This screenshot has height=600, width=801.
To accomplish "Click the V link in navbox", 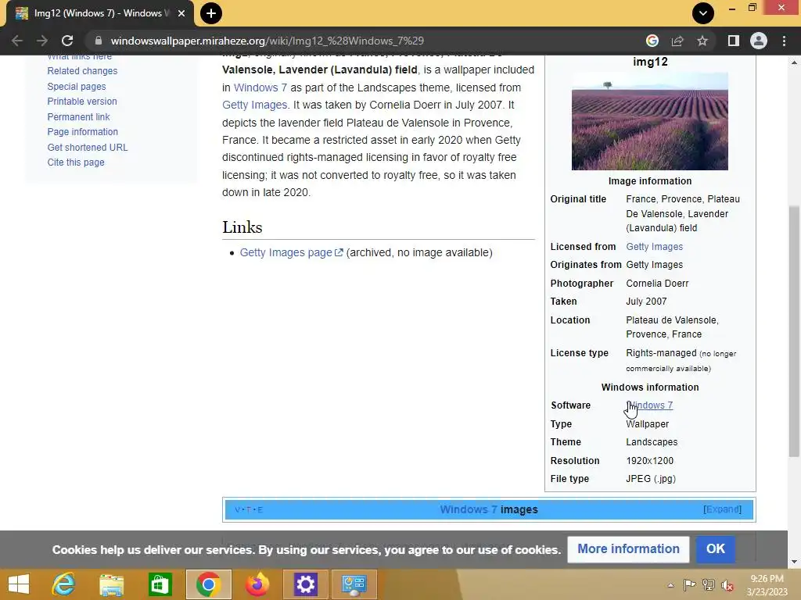I will 238,509.
